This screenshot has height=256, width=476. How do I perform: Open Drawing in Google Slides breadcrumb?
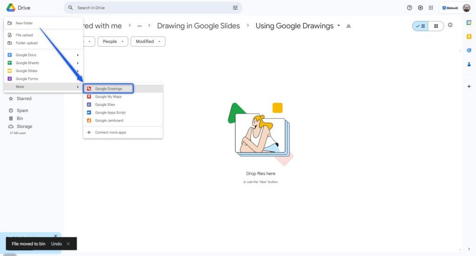198,26
